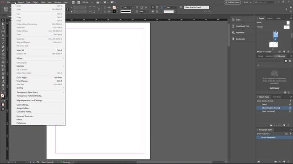Select the Scissors tool
The width and height of the screenshot is (293, 164).
pos(3,62)
